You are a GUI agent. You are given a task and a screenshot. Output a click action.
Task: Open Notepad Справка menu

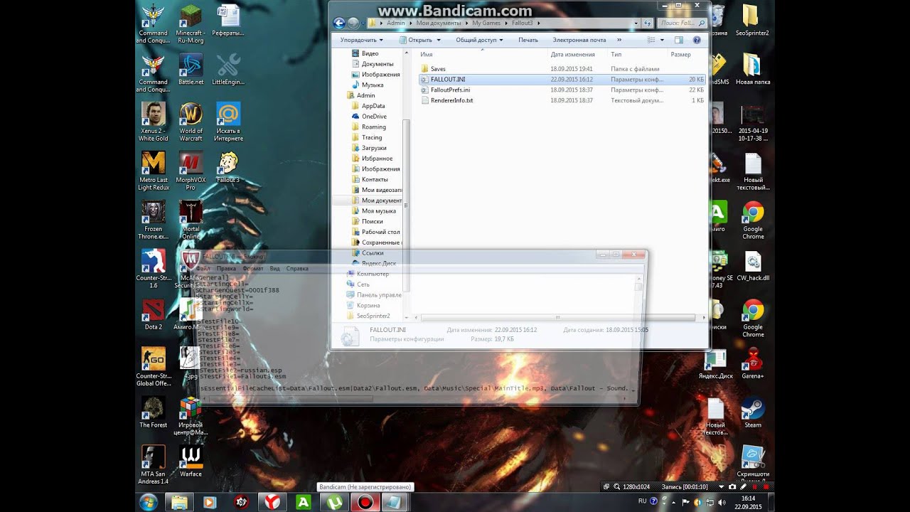point(297,269)
